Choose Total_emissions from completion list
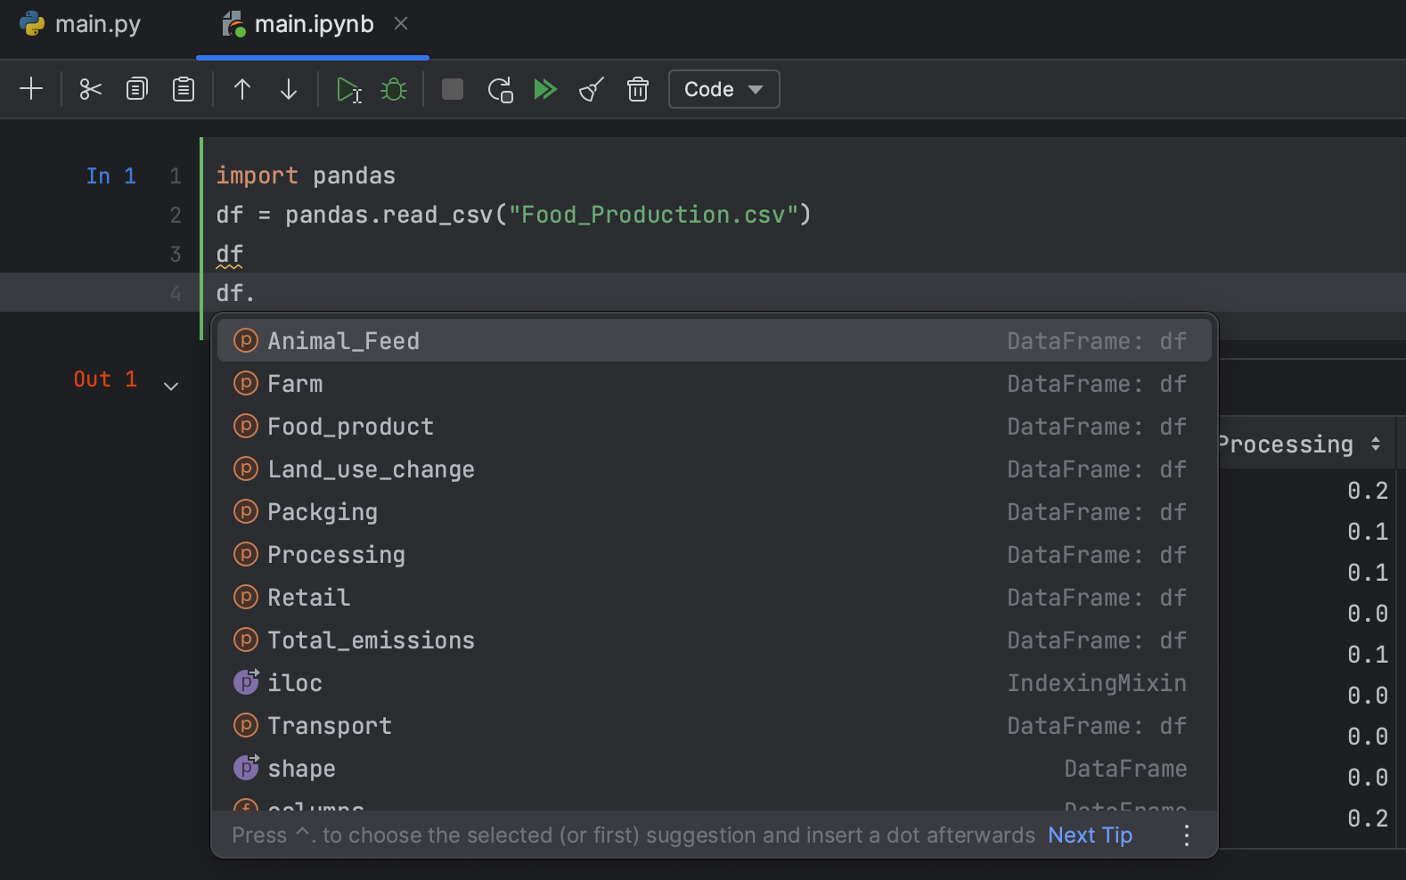1406x880 pixels. click(x=371, y=640)
